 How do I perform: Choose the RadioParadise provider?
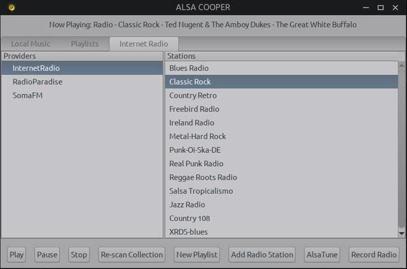pyautogui.click(x=38, y=82)
